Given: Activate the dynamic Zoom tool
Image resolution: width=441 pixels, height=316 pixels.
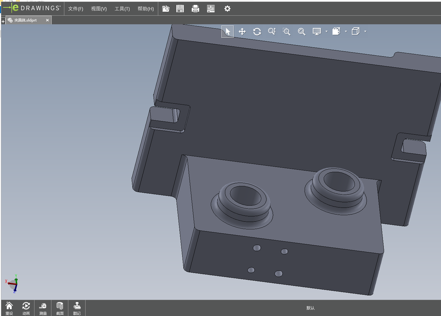Looking at the screenshot, I should [272, 31].
